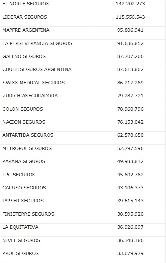166x263 pixels.
Task: Select value 62.578.650 for Antartida
Action: [130, 135]
